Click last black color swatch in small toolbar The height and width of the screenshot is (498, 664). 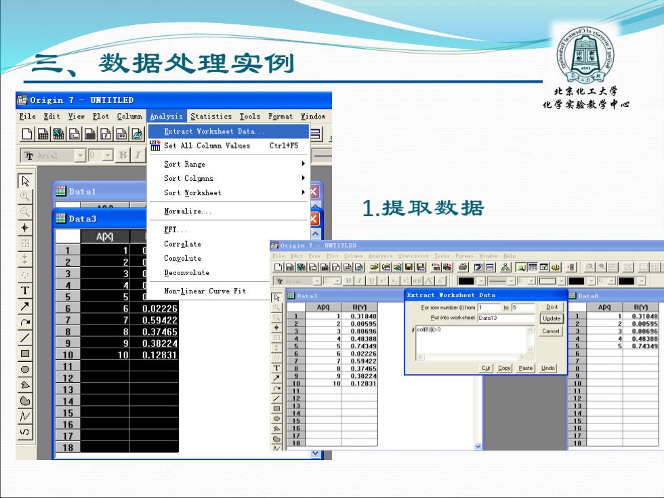pyautogui.click(x=626, y=281)
